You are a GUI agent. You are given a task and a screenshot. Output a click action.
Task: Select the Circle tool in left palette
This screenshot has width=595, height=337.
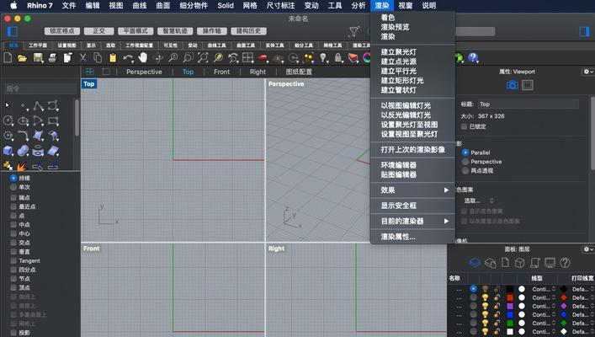pyautogui.click(x=8, y=120)
